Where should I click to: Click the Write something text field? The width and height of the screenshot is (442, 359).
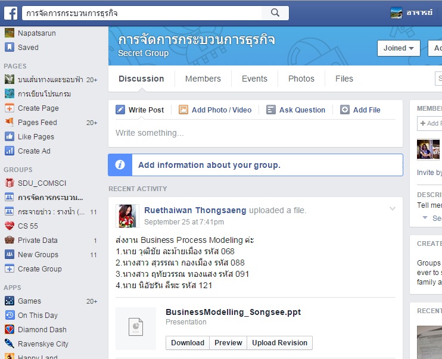tap(255, 133)
